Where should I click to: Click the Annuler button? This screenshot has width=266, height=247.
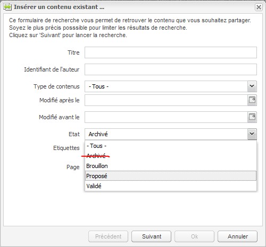tap(238, 236)
